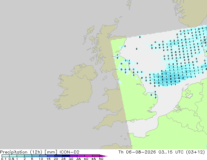Click the legend label "35"

tap(78, 159)
